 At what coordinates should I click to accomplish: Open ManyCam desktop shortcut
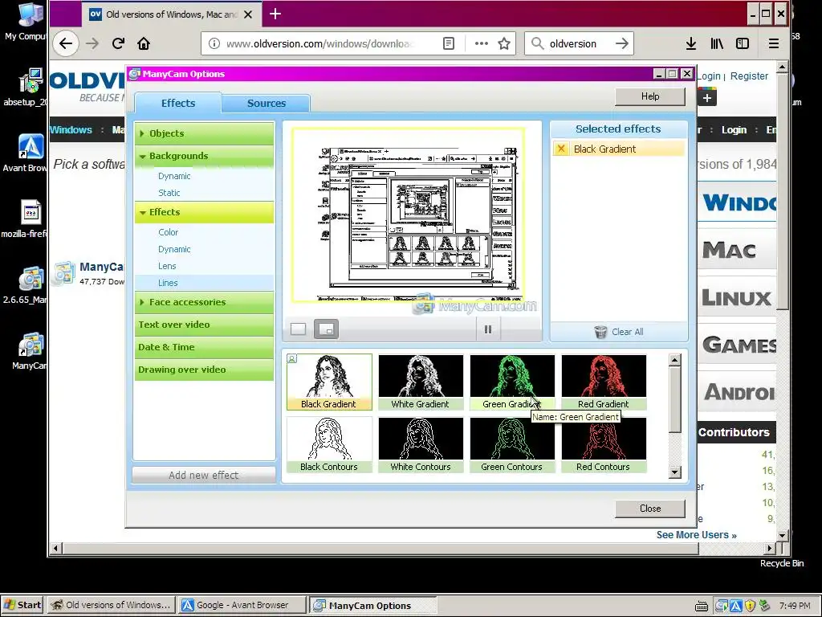coord(30,351)
